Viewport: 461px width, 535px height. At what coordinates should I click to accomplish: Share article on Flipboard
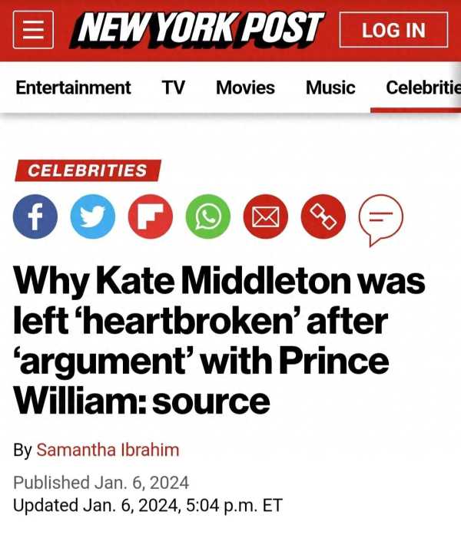click(151, 216)
